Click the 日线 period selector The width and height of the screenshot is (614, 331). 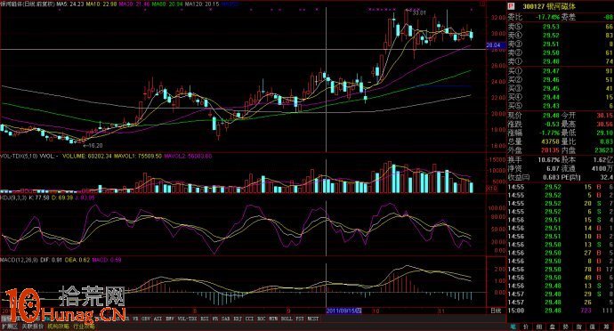(496, 311)
